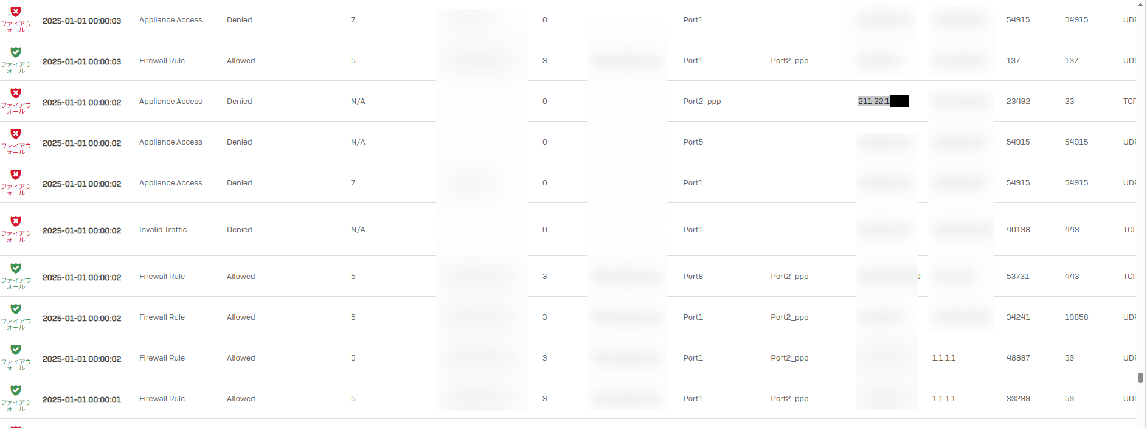The width and height of the screenshot is (1147, 428).
Task: Click the green shield icon for the source port 48887 row
Action: click(16, 350)
